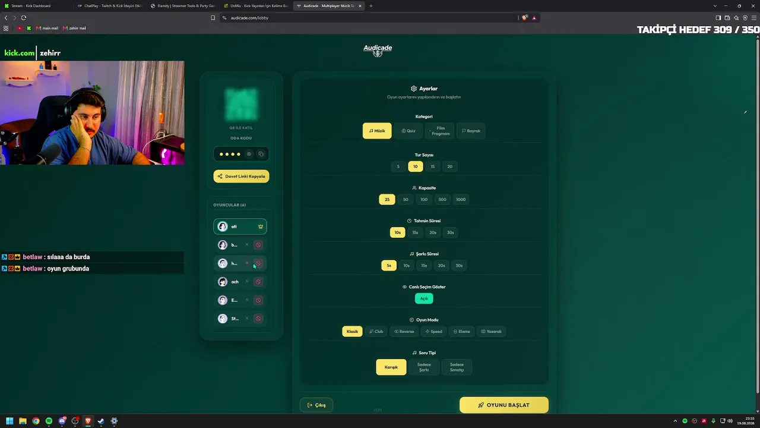The width and height of the screenshot is (760, 428).
Task: Open the Brave Shields icon in address bar
Action: (x=525, y=18)
